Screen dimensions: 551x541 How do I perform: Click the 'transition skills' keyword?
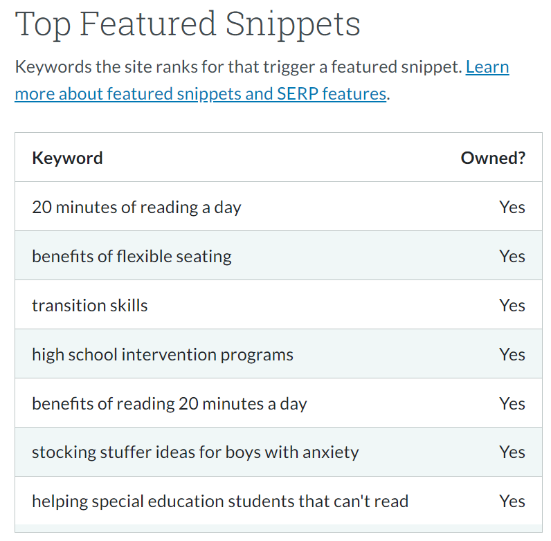[90, 305]
